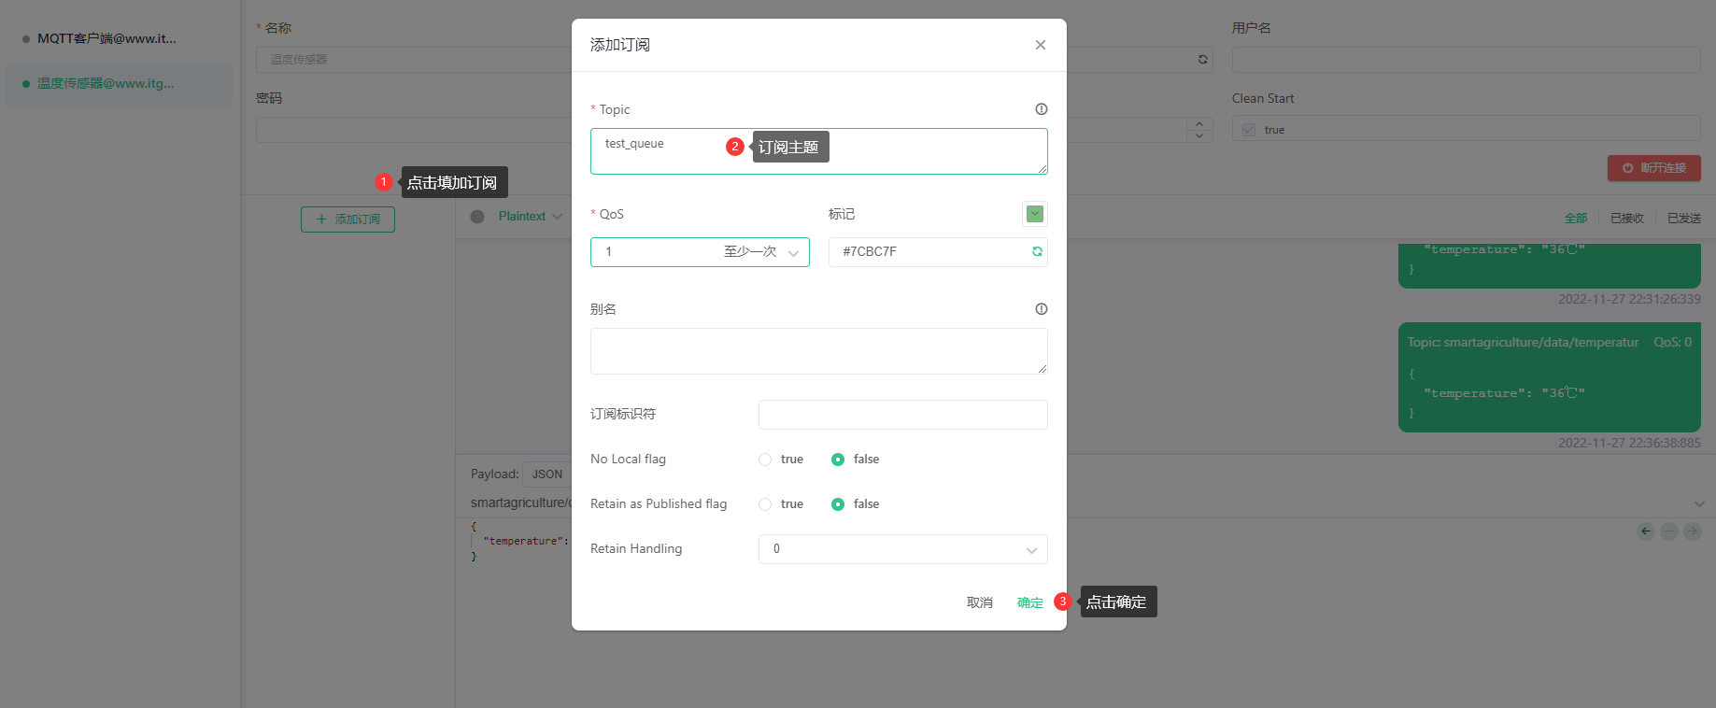
Task: Open the Plaintext format dropdown
Action: pyautogui.click(x=530, y=216)
